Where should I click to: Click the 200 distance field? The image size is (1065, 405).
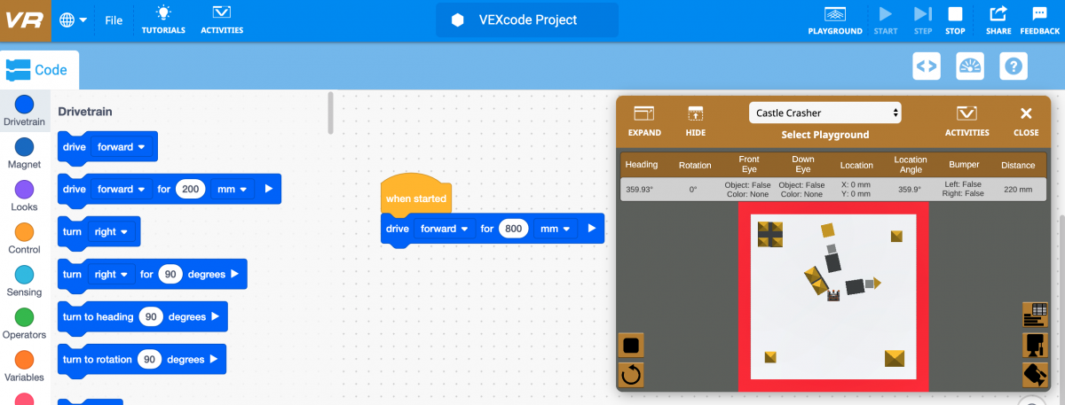pos(189,189)
